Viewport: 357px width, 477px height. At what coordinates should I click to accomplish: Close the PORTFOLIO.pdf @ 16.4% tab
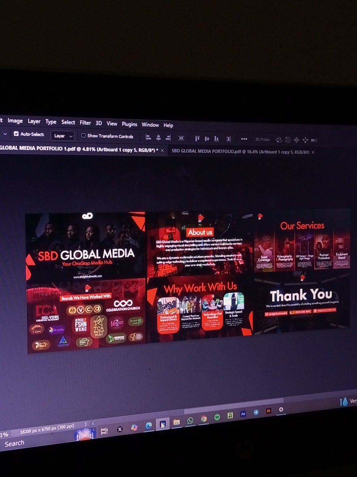point(313,152)
